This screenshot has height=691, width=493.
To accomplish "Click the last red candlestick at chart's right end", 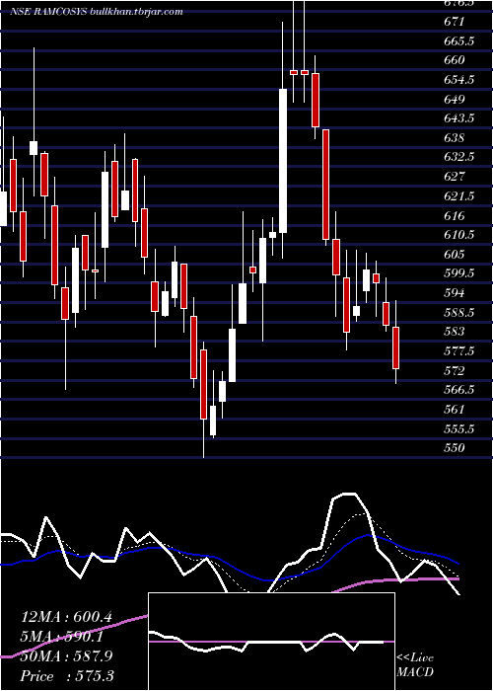I will [x=395, y=347].
